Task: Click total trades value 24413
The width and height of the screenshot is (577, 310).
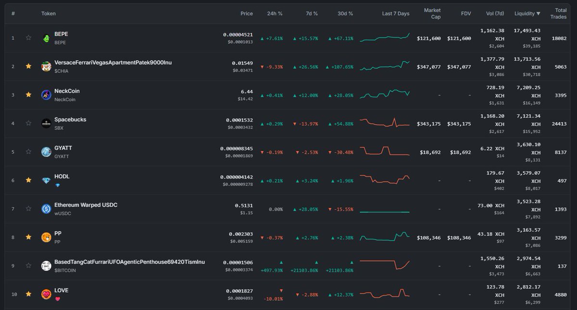Action: click(x=559, y=124)
